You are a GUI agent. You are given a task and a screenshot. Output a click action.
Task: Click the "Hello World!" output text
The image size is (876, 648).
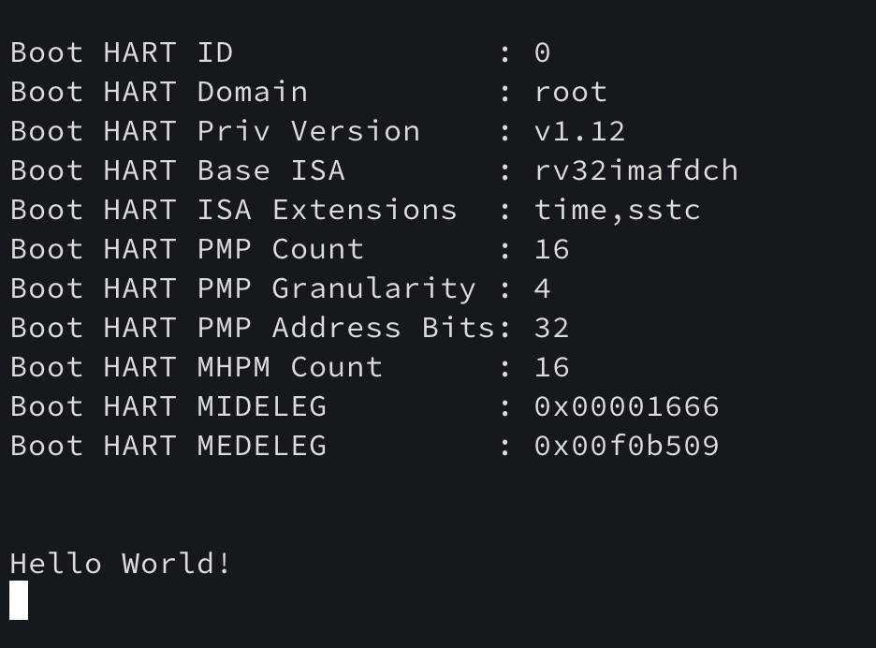click(x=121, y=564)
